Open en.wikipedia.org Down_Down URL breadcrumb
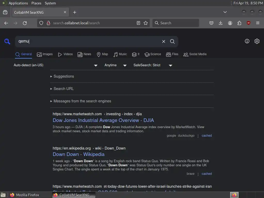Screen dimensions: 264x198 pos(89,148)
